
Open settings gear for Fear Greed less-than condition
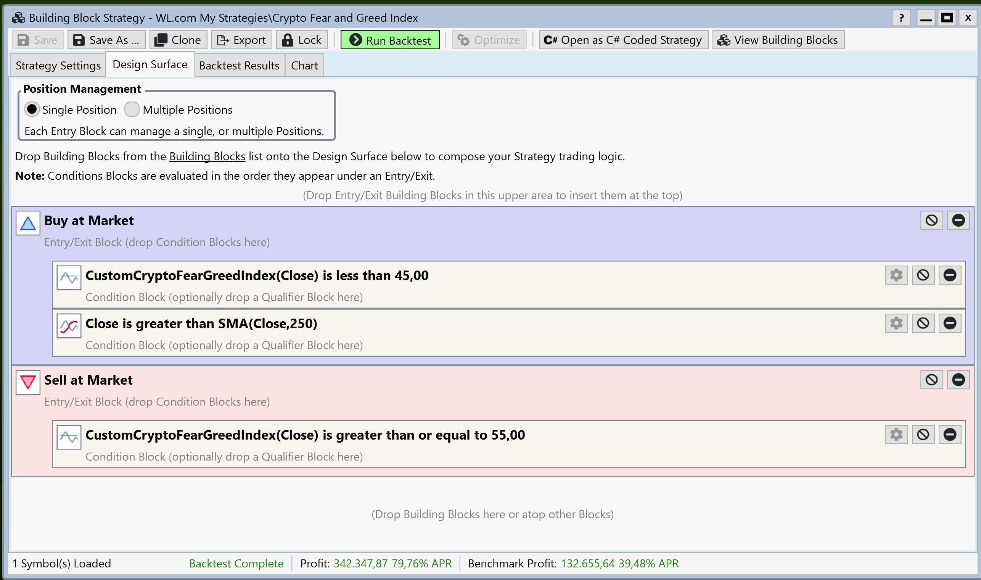(x=896, y=275)
